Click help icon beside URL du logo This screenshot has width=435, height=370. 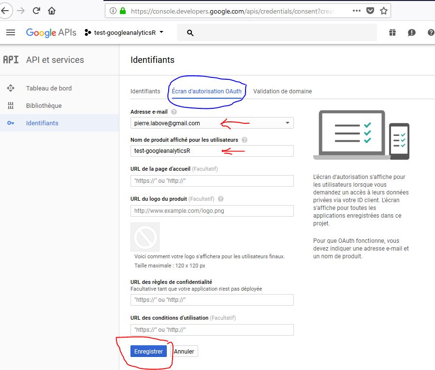(221, 199)
